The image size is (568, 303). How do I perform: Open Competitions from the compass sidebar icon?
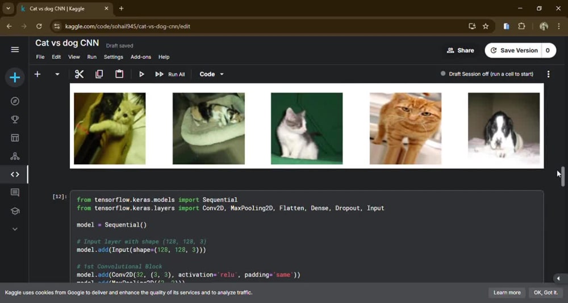(x=15, y=101)
